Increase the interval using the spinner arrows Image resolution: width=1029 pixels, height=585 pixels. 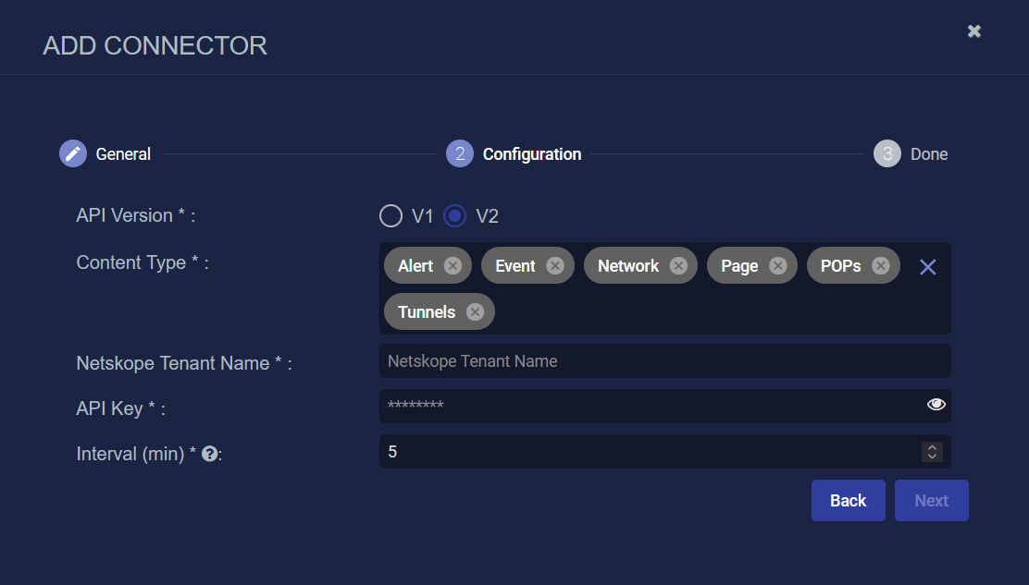click(x=932, y=446)
